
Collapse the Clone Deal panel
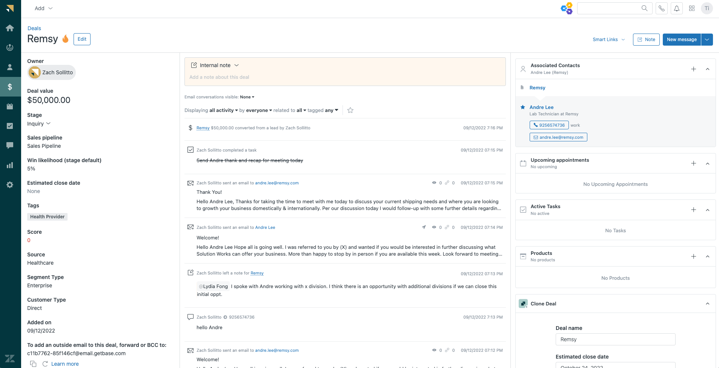point(708,304)
